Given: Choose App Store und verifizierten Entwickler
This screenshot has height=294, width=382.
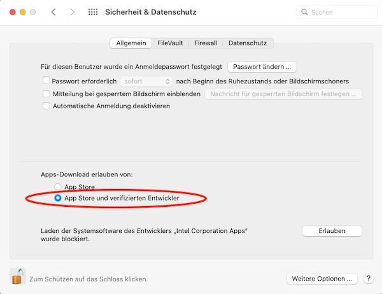Looking at the screenshot, I should click(58, 199).
